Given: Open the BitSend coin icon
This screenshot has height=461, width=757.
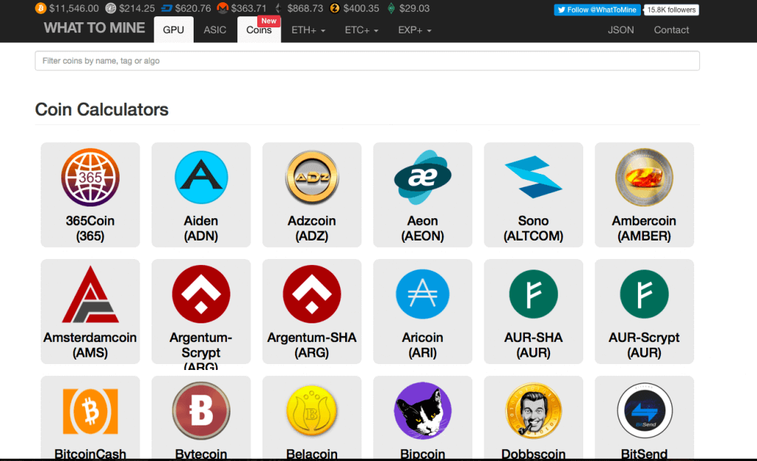Looking at the screenshot, I should (x=645, y=411).
